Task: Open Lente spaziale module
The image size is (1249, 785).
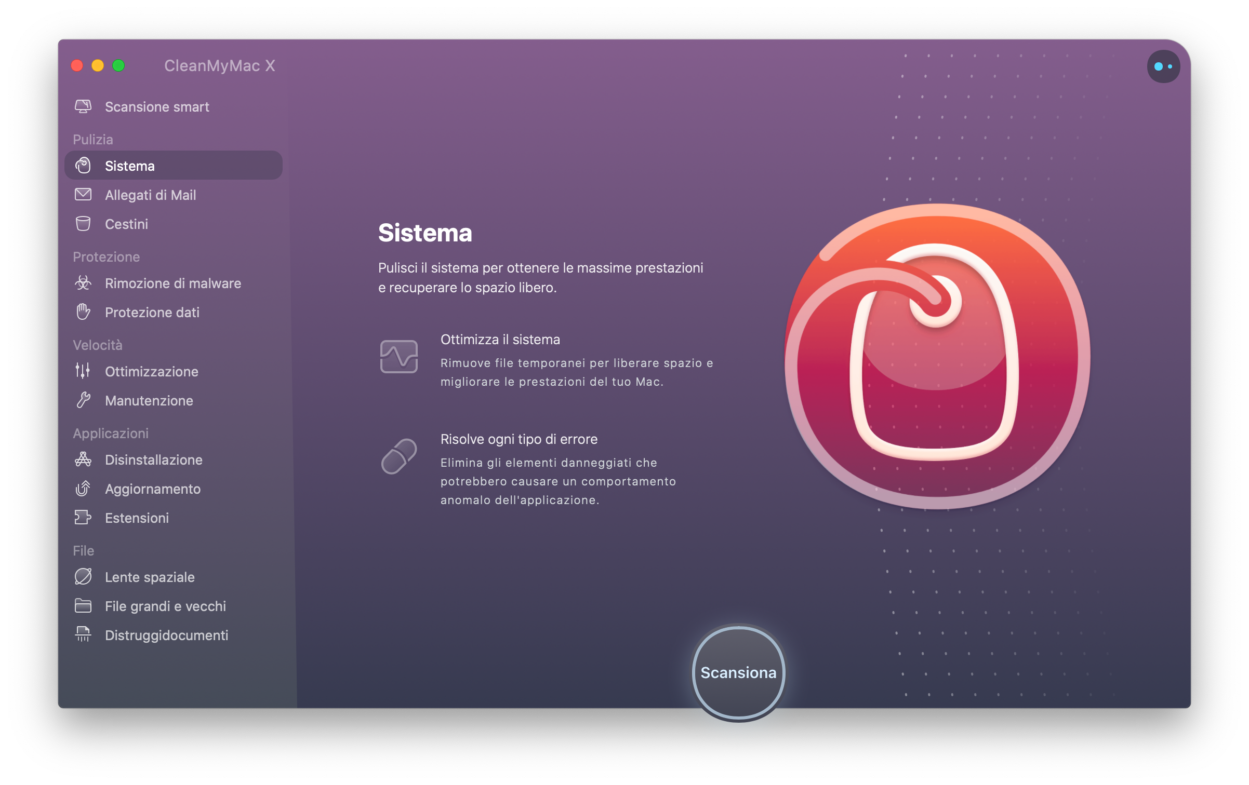Action: click(x=174, y=577)
